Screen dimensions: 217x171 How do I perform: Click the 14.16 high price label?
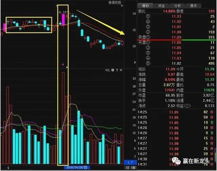tap(62, 12)
